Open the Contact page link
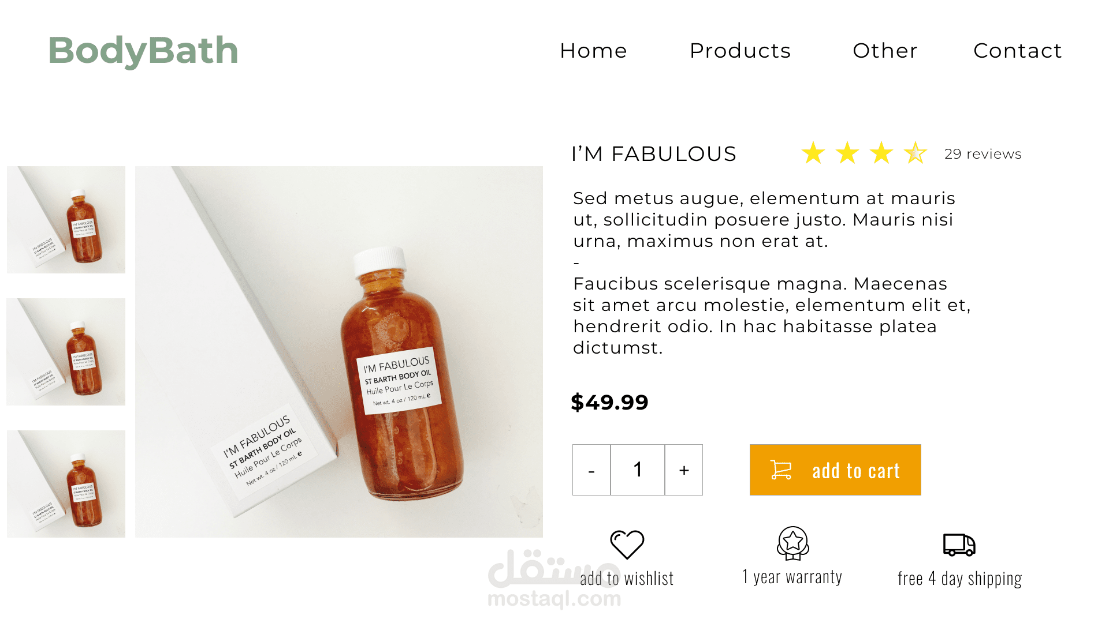 pos(1017,51)
